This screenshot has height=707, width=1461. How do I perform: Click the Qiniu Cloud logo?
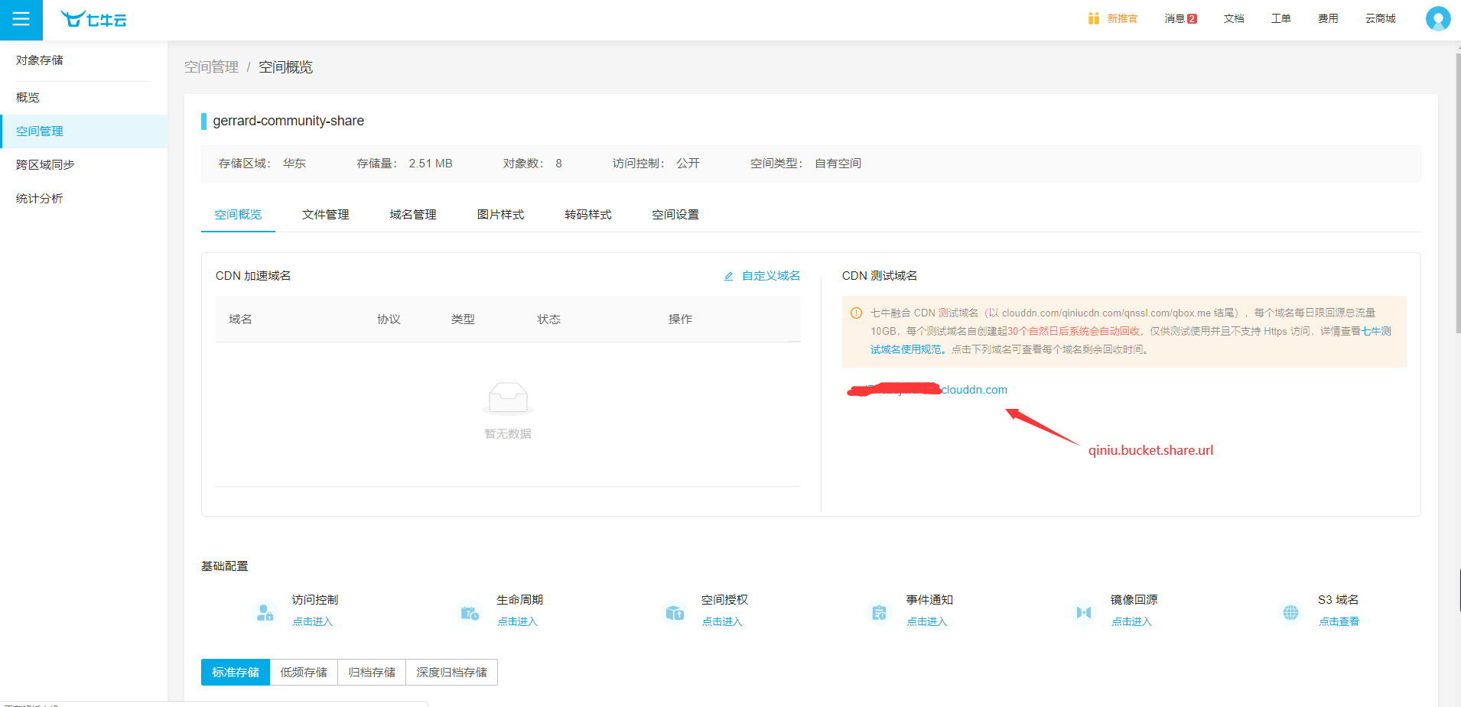pyautogui.click(x=94, y=19)
